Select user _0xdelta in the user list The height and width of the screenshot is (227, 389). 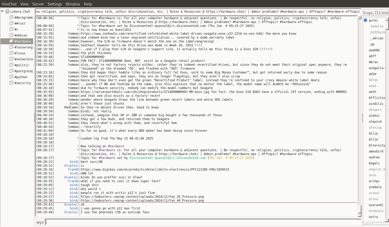(376, 26)
